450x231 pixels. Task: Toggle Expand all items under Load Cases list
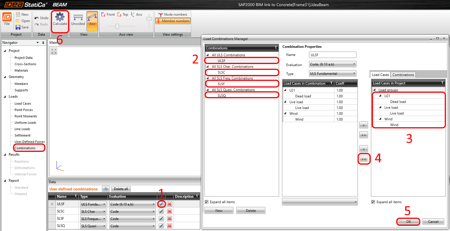(x=373, y=202)
